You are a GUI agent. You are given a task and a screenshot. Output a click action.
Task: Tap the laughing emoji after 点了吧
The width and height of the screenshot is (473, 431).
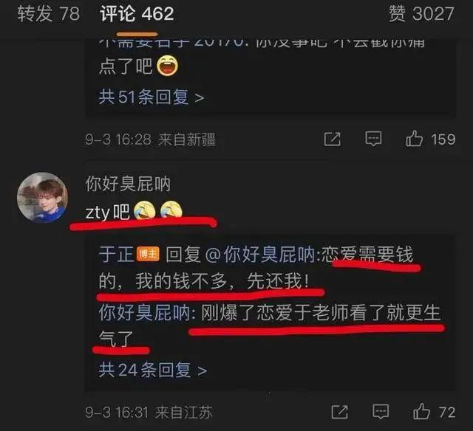(x=168, y=66)
